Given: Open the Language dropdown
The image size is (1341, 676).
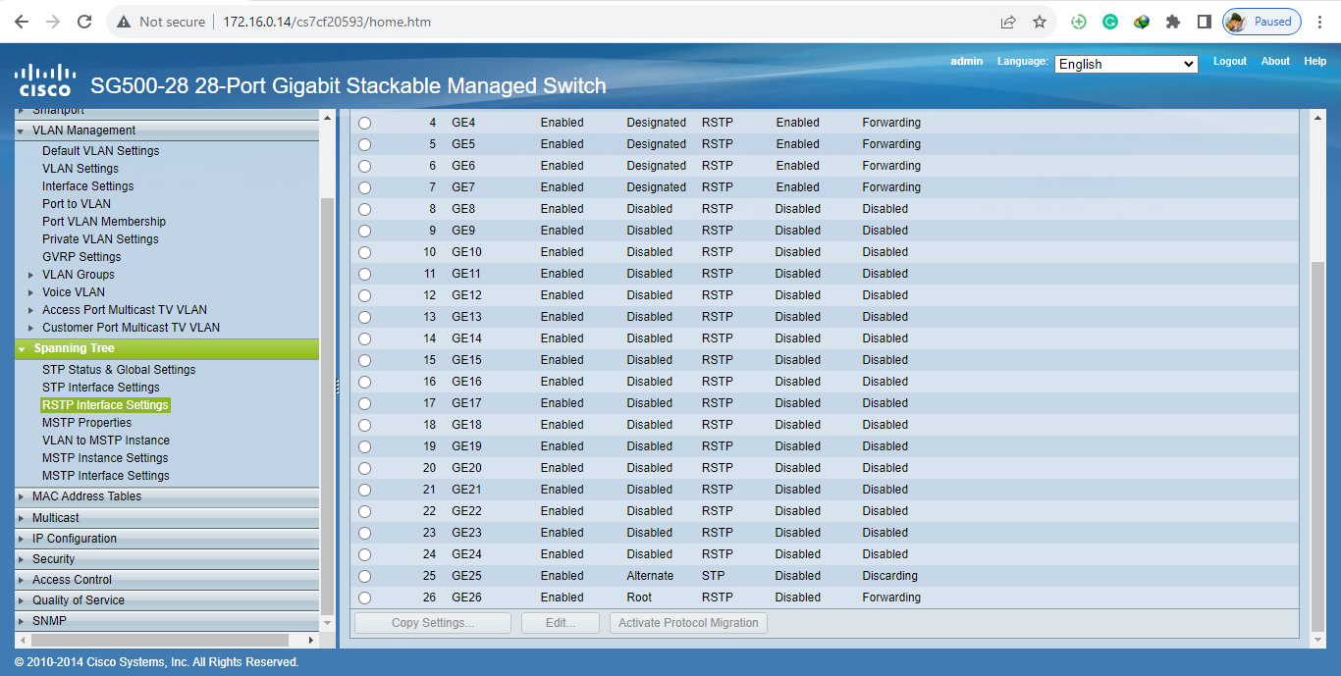Looking at the screenshot, I should [x=1126, y=64].
